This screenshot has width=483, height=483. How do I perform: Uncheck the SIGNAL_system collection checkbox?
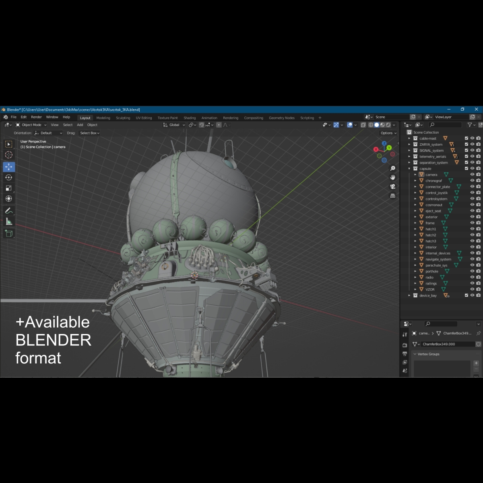tap(466, 151)
